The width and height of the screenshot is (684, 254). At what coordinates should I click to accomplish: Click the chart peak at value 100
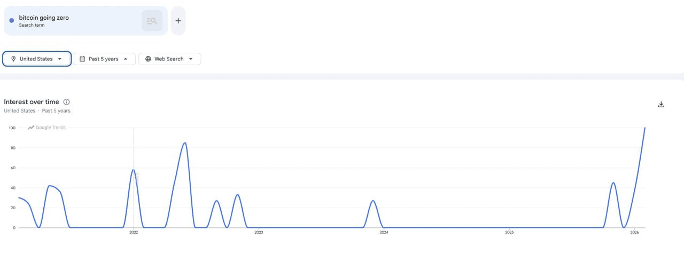pos(644,128)
